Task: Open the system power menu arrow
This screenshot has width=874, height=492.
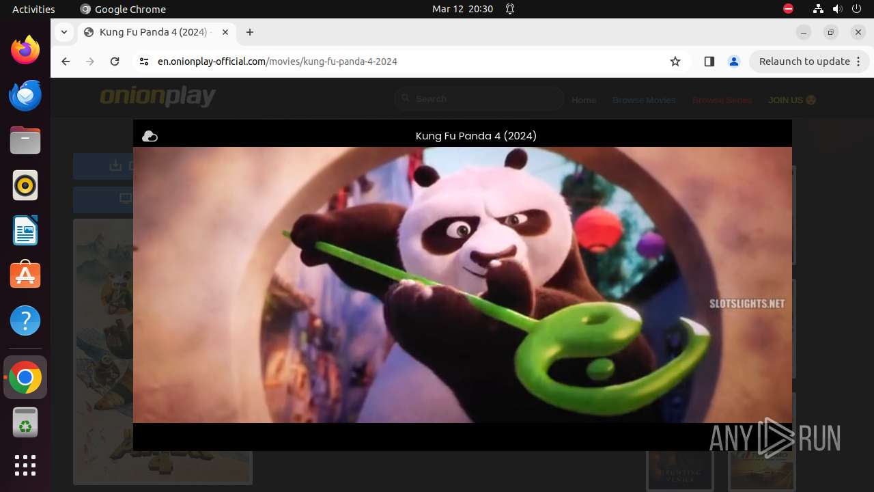Action: point(856,9)
